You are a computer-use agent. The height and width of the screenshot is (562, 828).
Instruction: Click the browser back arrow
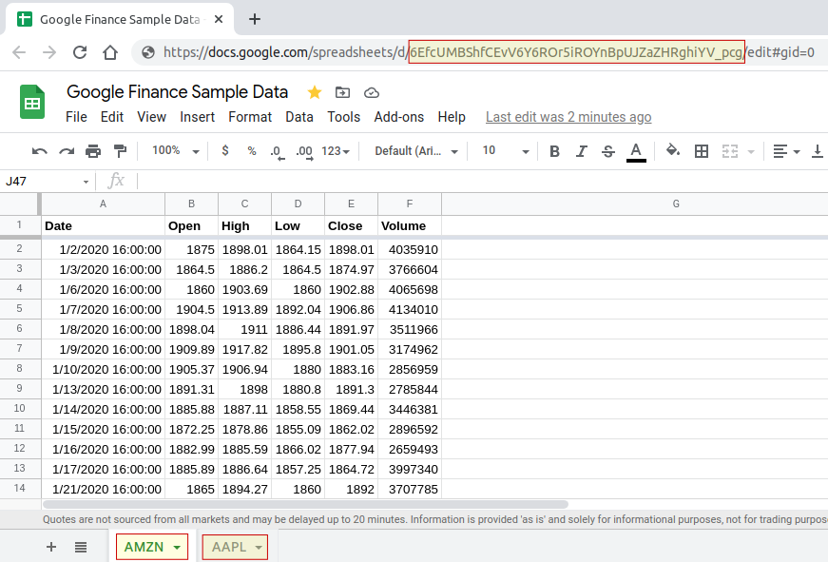(19, 52)
